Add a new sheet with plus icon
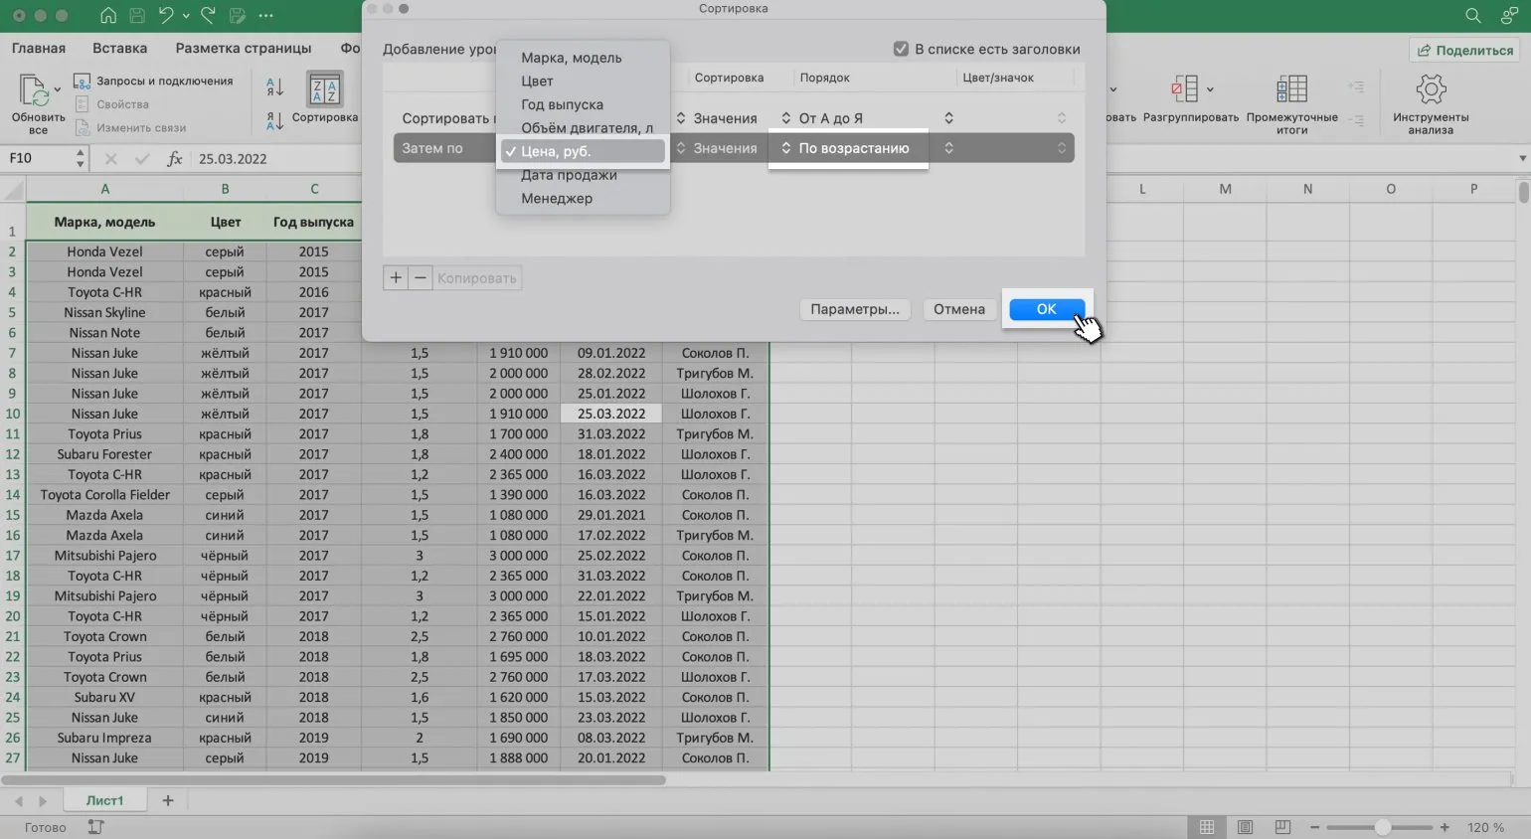The height and width of the screenshot is (839, 1531). (x=168, y=800)
